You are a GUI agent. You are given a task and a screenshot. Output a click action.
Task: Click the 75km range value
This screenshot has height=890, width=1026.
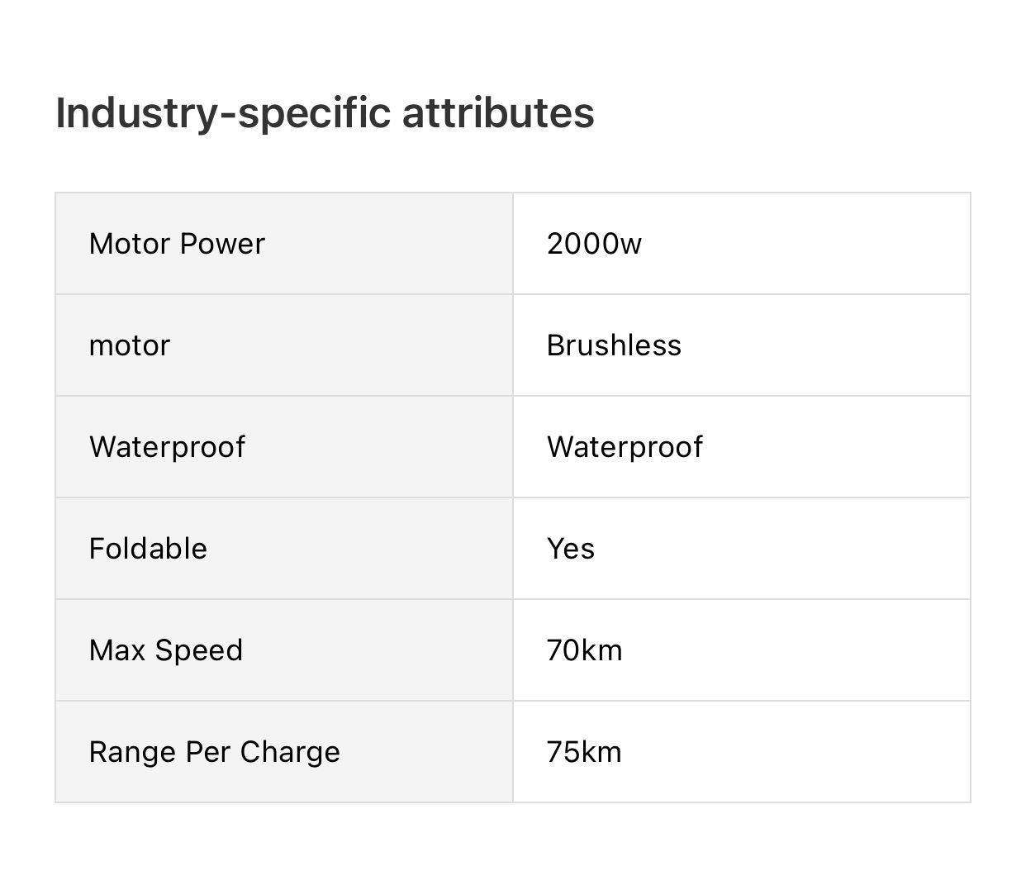click(584, 752)
